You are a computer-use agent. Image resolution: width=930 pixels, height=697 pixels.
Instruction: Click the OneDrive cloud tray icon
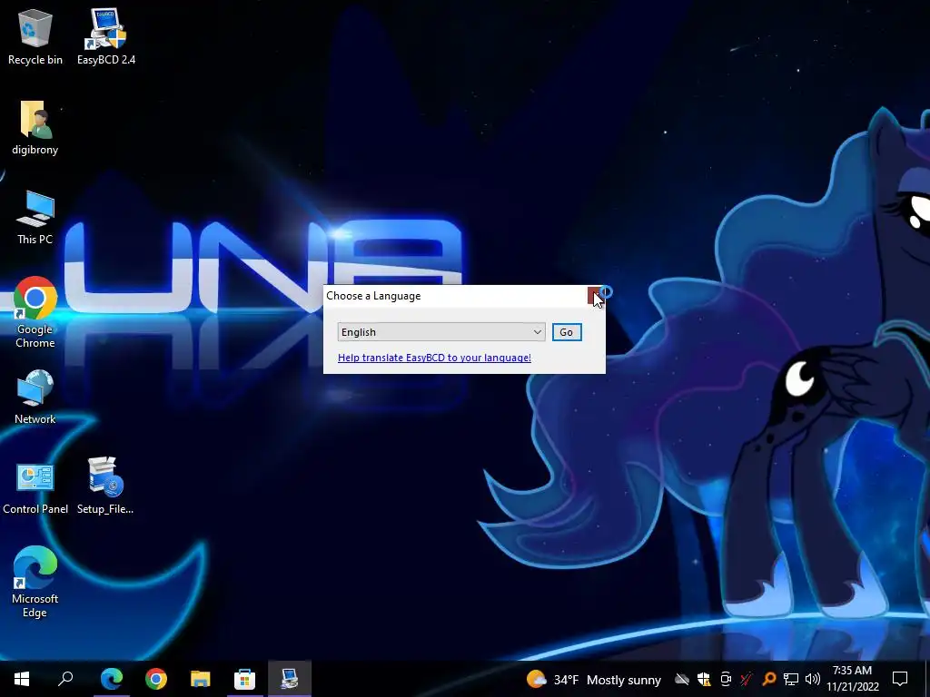pyautogui.click(x=682, y=679)
